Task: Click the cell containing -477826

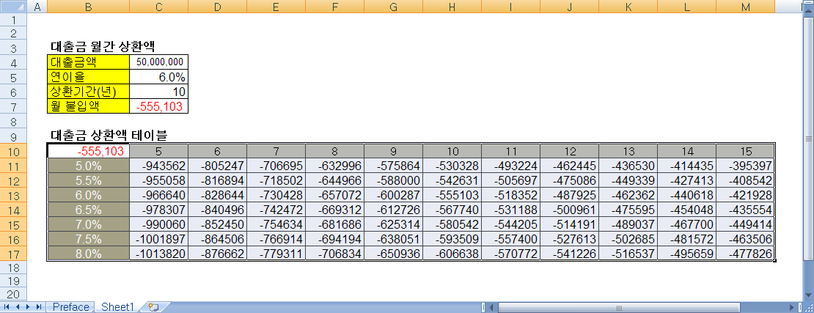Action: 746,254
